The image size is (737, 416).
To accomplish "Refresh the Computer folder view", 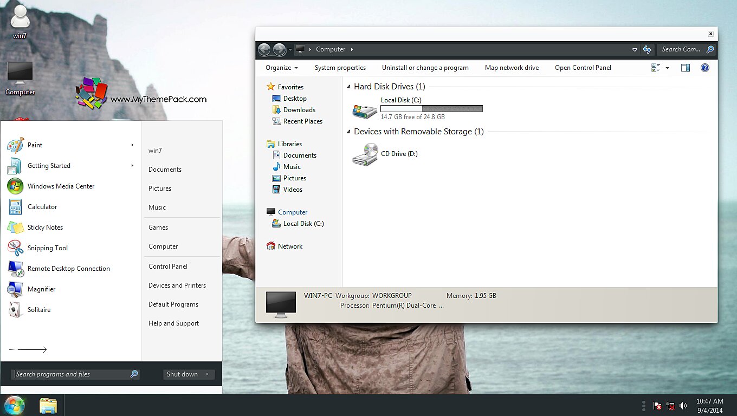I will (x=647, y=49).
